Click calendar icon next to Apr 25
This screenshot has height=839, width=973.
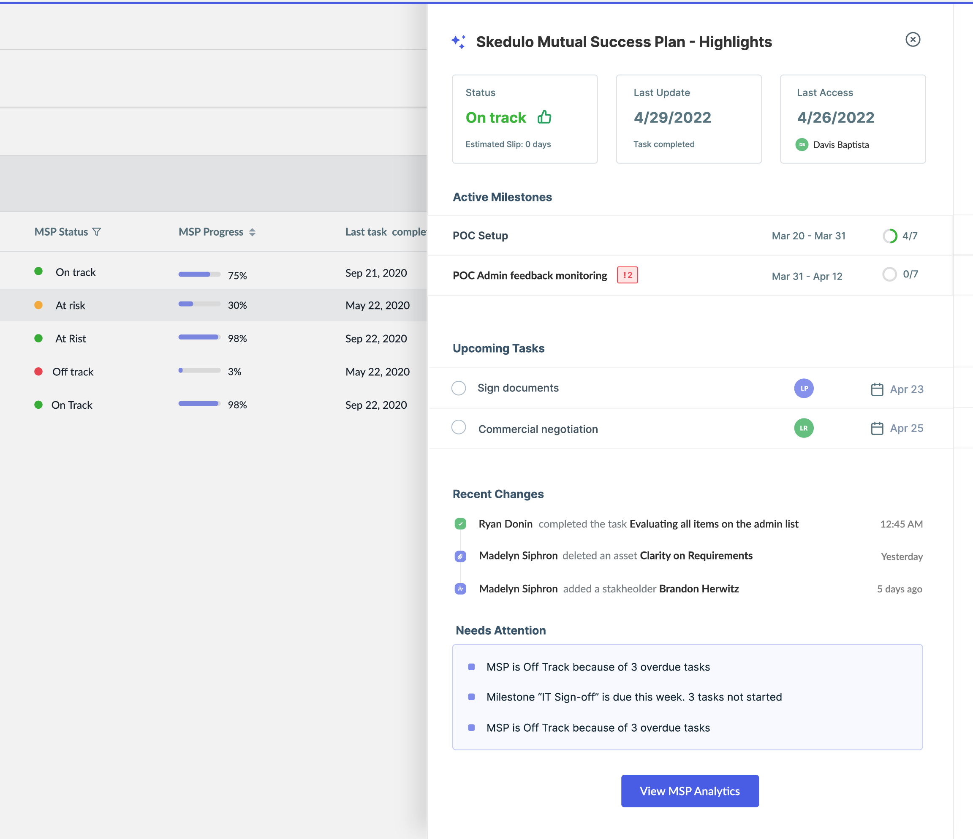tap(877, 428)
